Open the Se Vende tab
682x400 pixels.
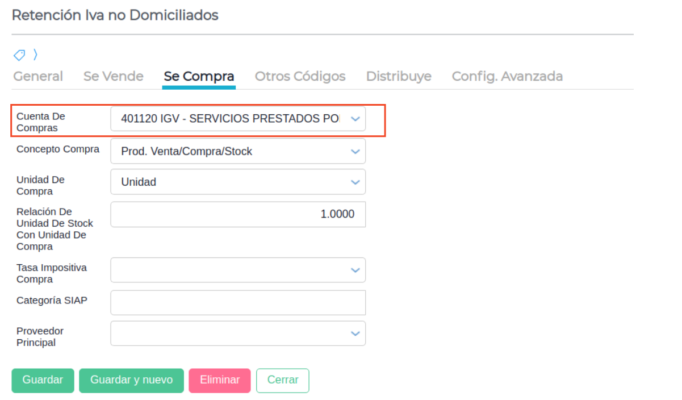113,76
